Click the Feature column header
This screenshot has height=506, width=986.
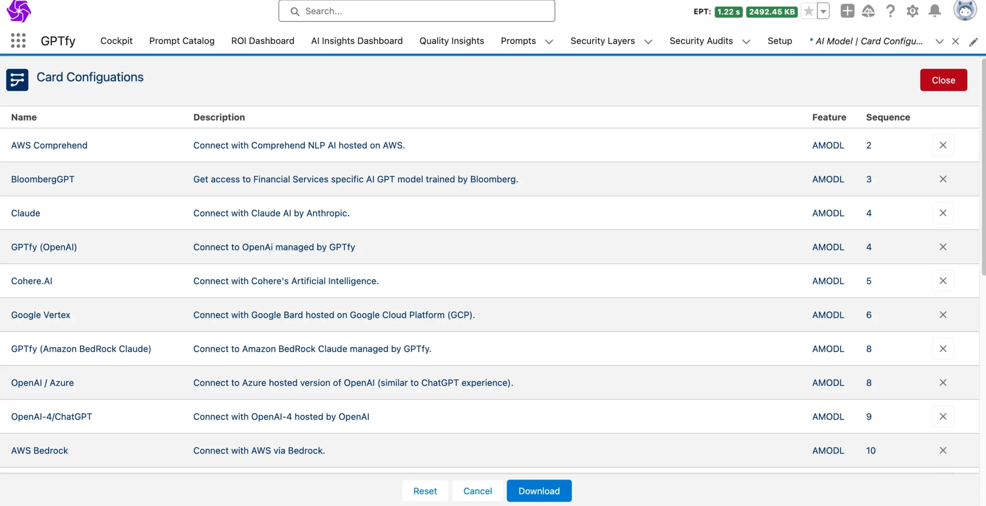[x=829, y=117]
